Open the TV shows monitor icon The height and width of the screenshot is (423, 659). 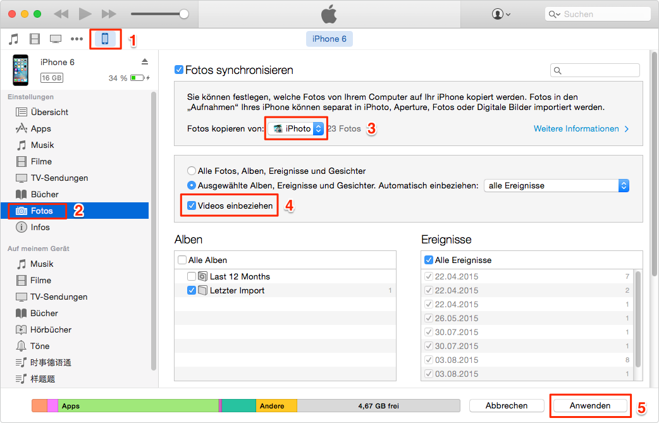56,39
